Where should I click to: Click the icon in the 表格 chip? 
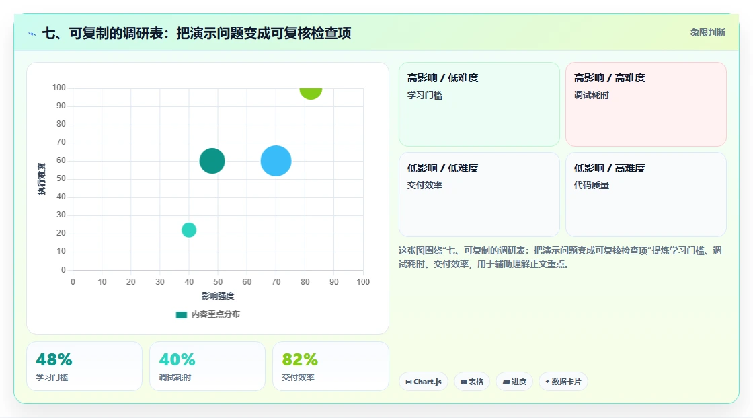tap(464, 382)
